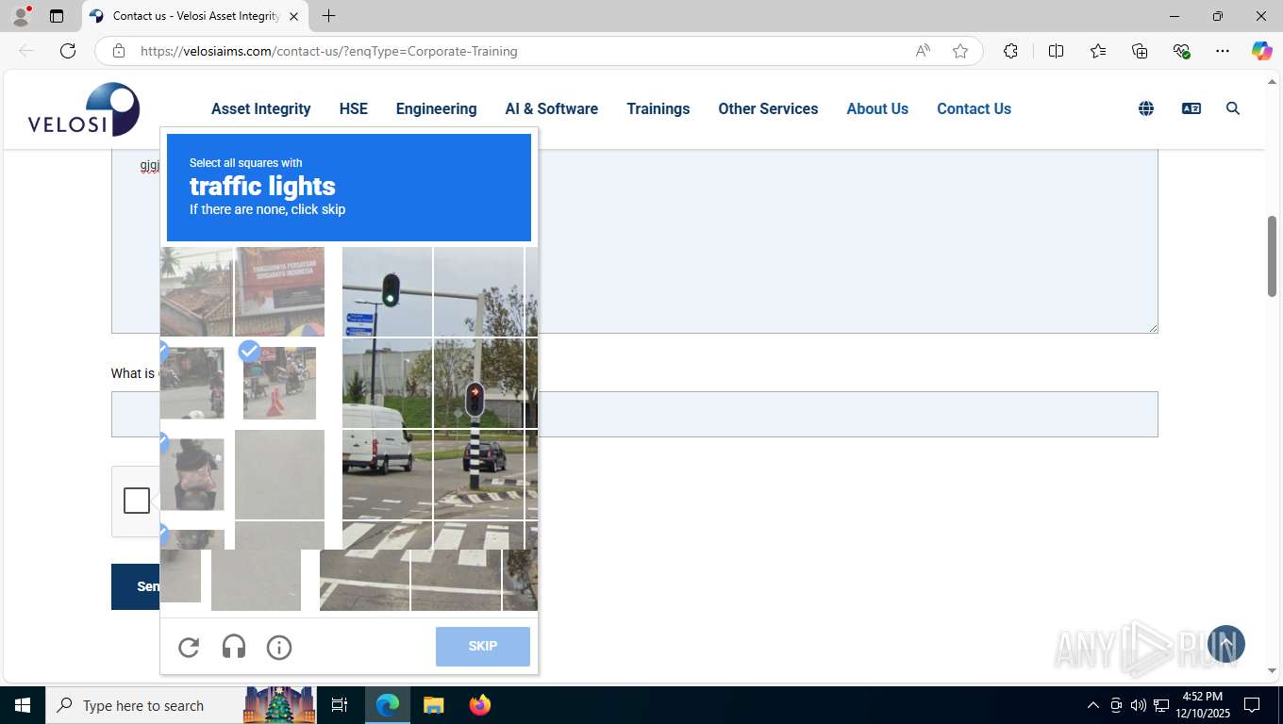This screenshot has height=724, width=1283.
Task: Open Engineering menu
Action: (x=437, y=108)
